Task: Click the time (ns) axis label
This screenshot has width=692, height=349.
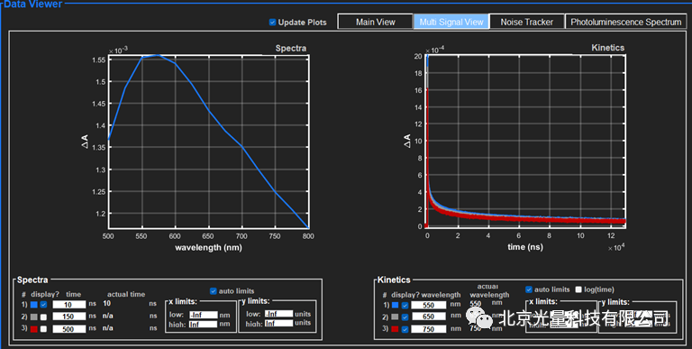Action: [x=525, y=246]
